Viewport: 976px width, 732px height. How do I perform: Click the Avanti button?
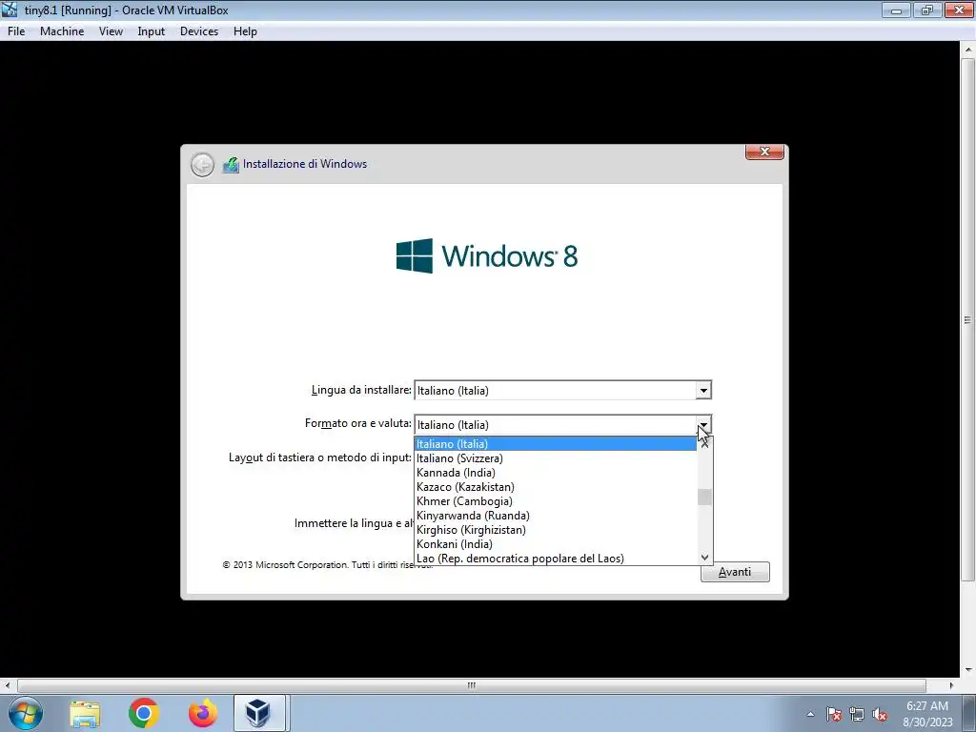[735, 572]
